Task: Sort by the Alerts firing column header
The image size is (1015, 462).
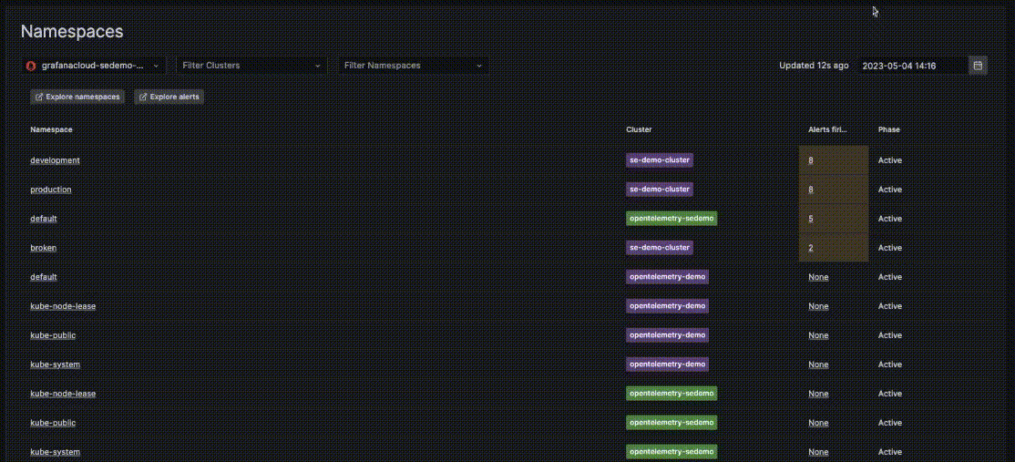Action: tap(828, 129)
